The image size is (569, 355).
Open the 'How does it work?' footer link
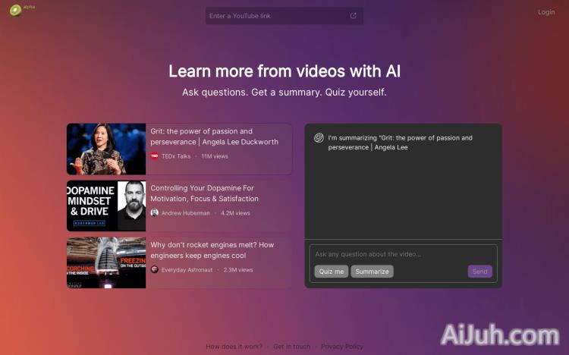(x=234, y=347)
